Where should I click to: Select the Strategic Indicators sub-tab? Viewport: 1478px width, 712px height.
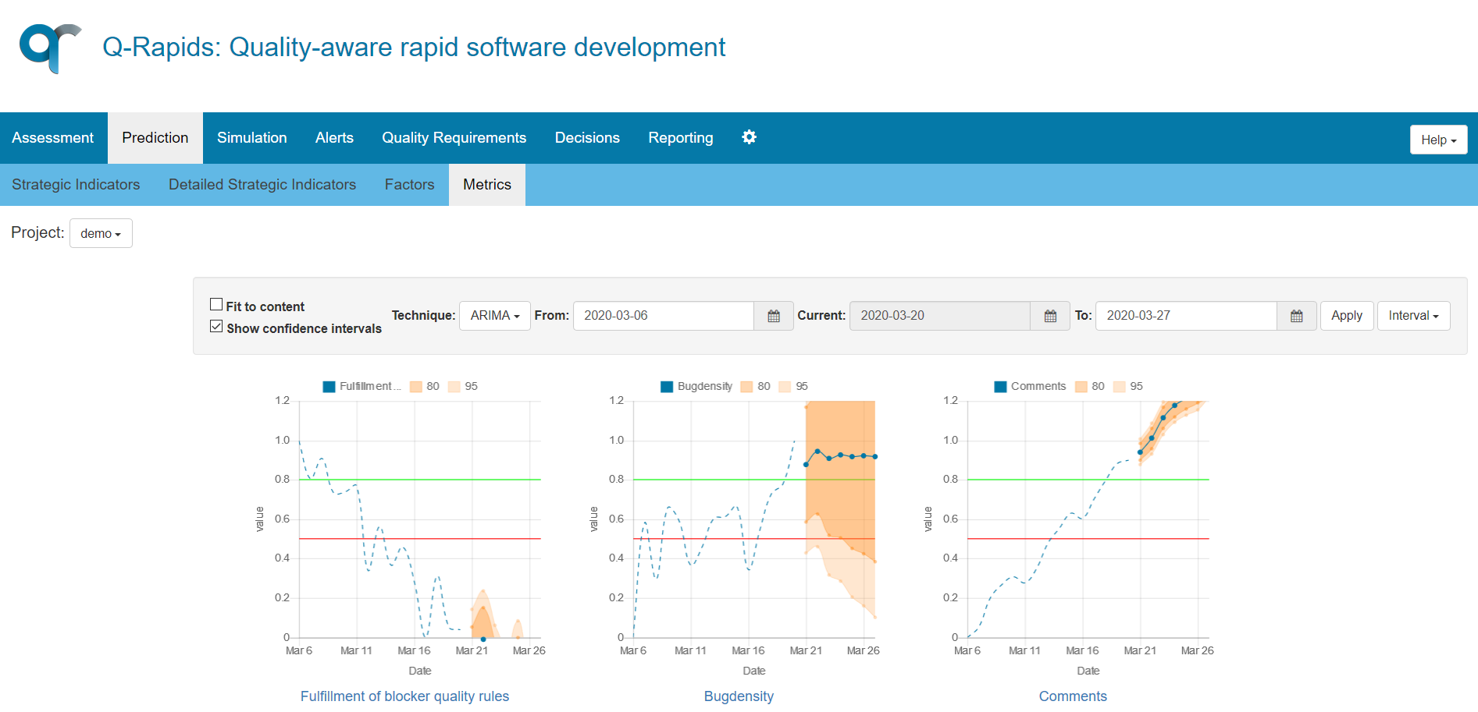pyautogui.click(x=76, y=184)
